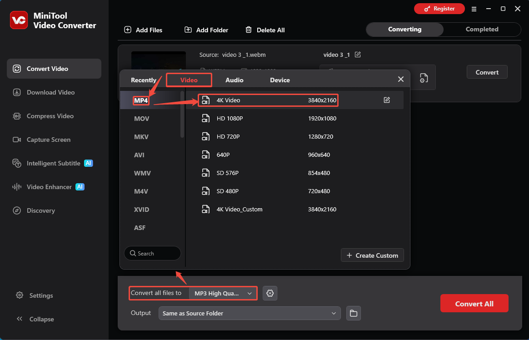Viewport: 529px width, 340px height.
Task: Click the video file icon on HD 720P row
Action: [205, 136]
